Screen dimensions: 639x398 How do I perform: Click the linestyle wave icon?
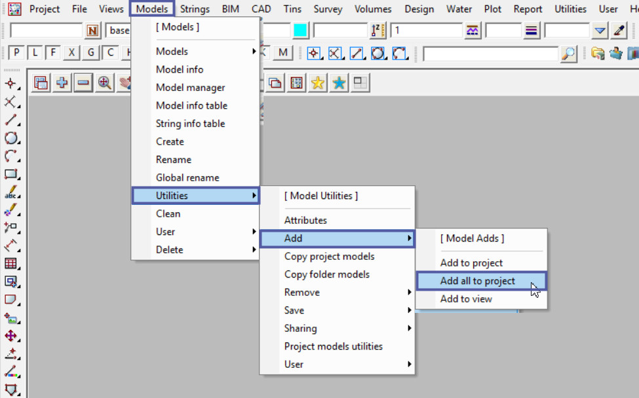[x=473, y=31]
